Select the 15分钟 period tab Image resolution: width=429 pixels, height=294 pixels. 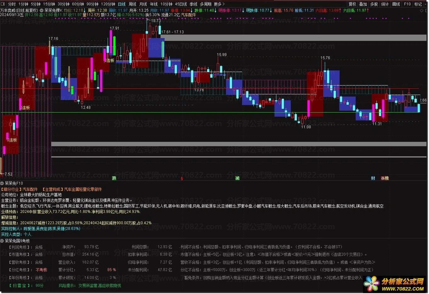click(49, 4)
